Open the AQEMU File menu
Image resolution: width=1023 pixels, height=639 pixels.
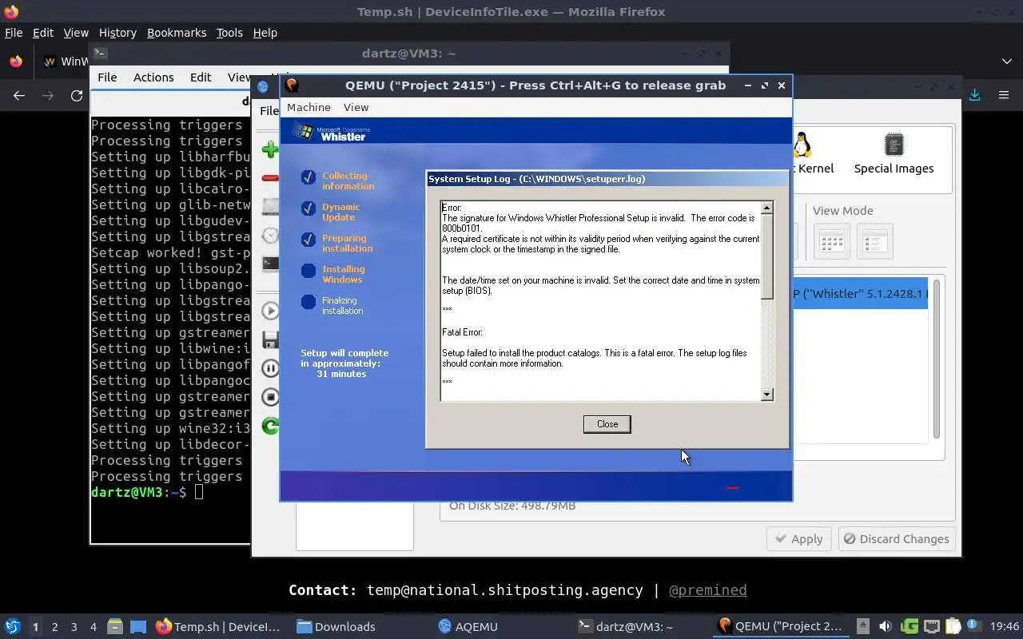269,111
